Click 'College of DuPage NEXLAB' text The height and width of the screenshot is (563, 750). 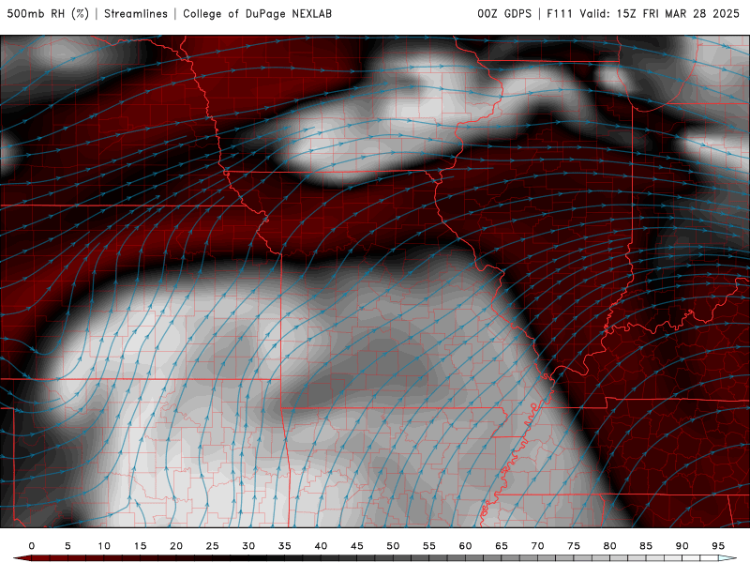[257, 13]
